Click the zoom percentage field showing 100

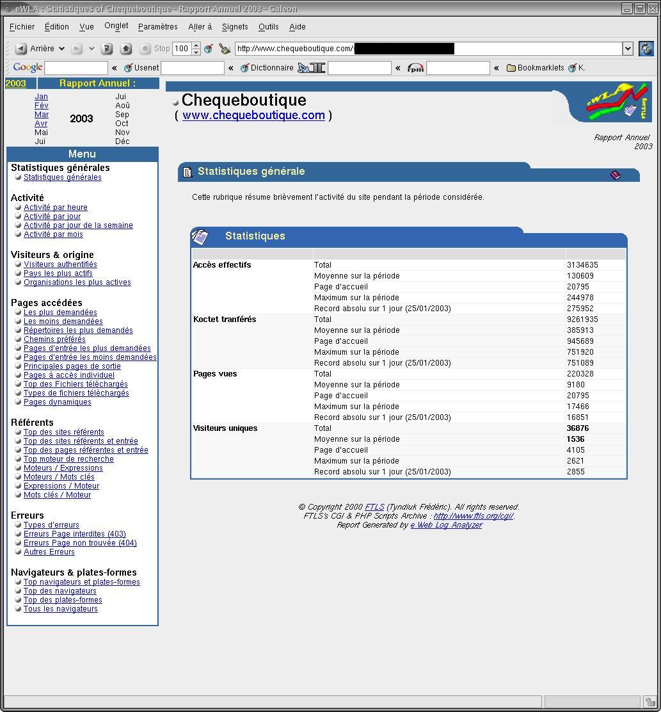click(x=182, y=49)
